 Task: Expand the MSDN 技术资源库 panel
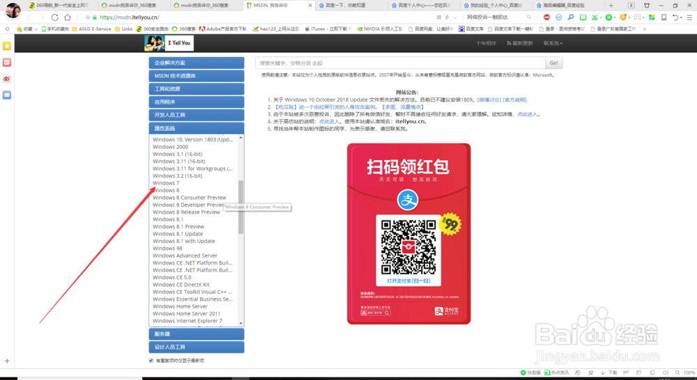point(197,76)
